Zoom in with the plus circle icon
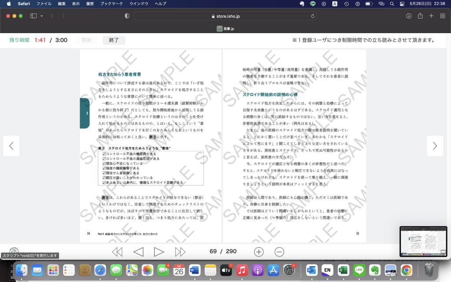This screenshot has height=282, width=451. click(259, 252)
